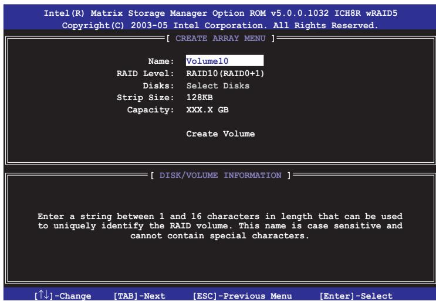Click the Disks: label
This screenshot has height=301, width=436.
point(158,85)
